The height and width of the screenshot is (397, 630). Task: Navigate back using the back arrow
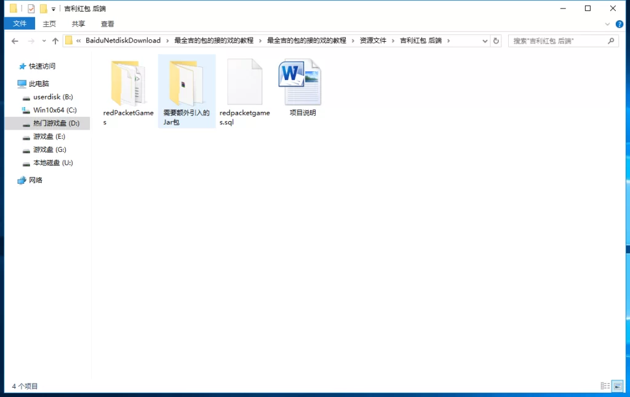[15, 41]
